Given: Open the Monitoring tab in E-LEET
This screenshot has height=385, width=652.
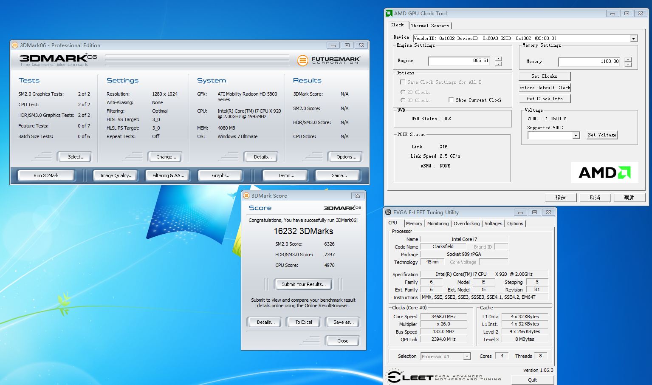Looking at the screenshot, I should [x=438, y=224].
